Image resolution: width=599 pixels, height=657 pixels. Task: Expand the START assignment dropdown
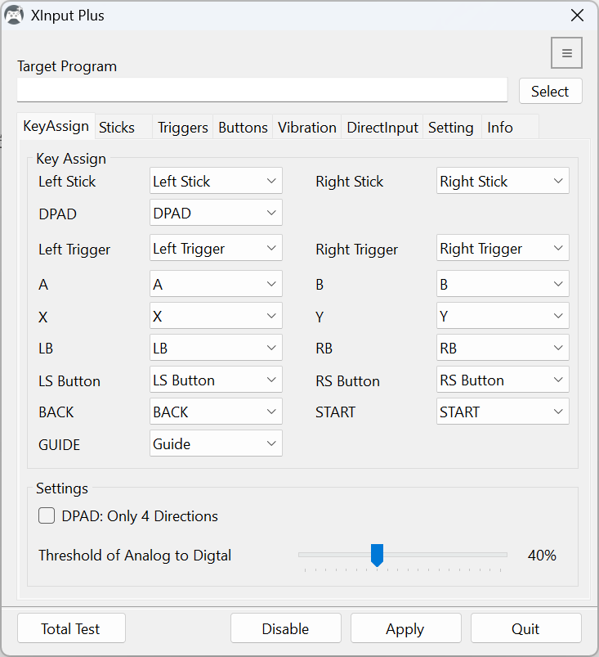click(x=503, y=411)
